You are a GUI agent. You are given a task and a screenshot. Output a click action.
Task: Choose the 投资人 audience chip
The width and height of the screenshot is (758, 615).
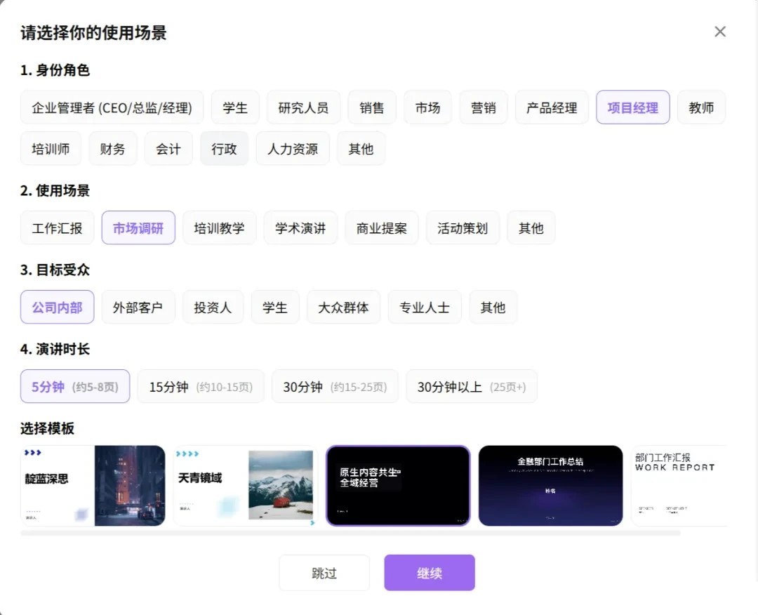pyautogui.click(x=213, y=307)
